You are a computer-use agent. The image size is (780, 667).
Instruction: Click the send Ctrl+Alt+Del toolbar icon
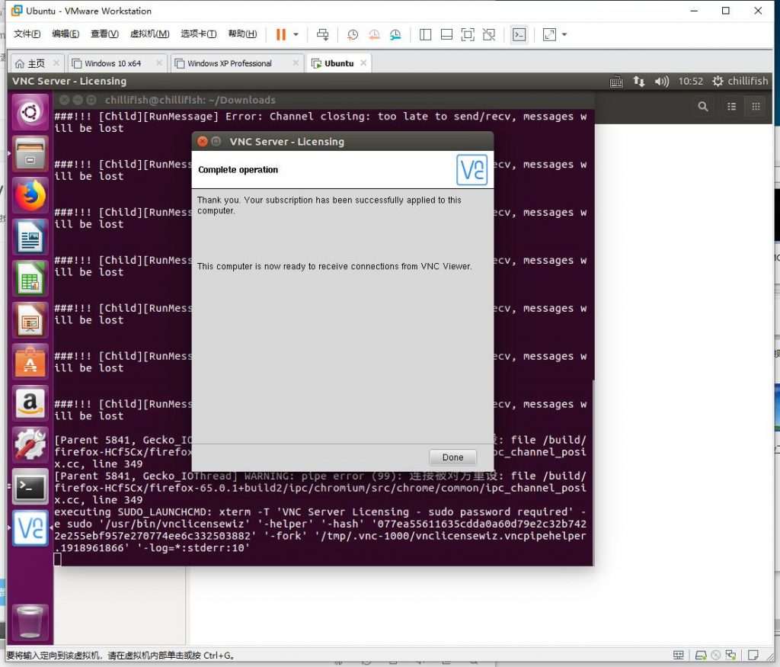[322, 34]
